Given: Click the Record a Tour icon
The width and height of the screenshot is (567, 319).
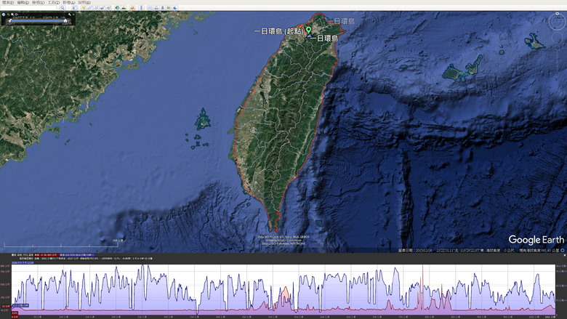Looking at the screenshot, I should tap(108, 7).
